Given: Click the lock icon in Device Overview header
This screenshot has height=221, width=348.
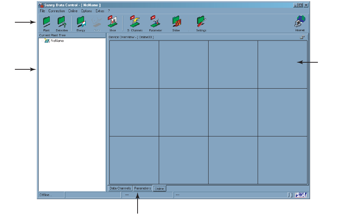Looking at the screenshot, I should click(x=302, y=37).
